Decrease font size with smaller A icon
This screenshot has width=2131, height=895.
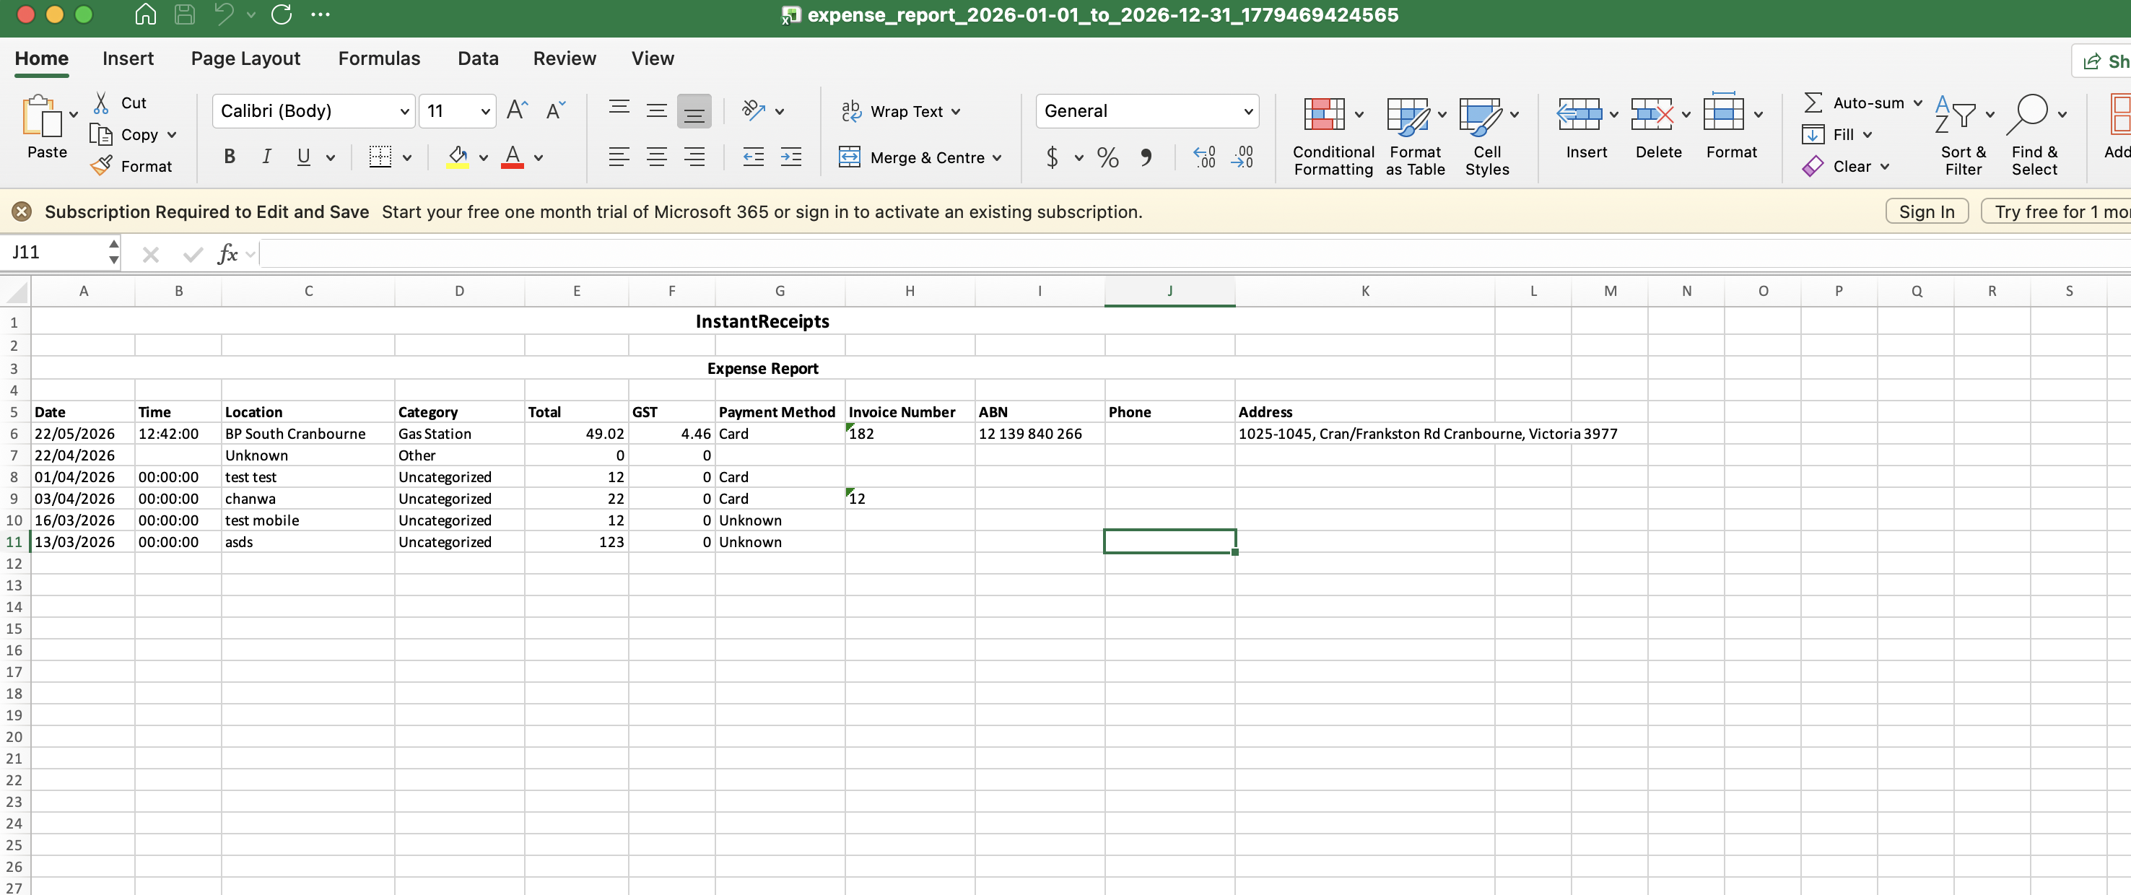(555, 110)
